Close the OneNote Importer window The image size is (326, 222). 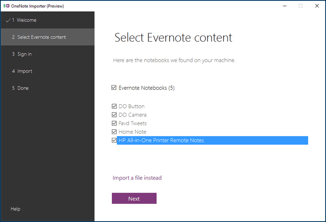click(317, 6)
